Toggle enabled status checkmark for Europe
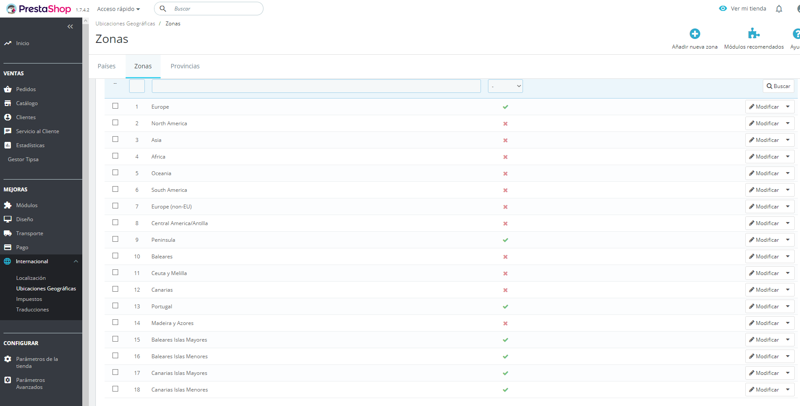 (505, 107)
